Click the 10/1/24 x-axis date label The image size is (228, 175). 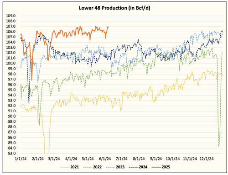click(173, 159)
